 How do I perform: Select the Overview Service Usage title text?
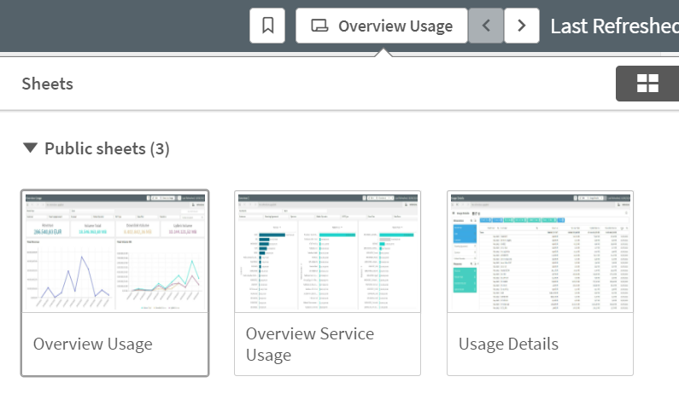pos(309,344)
